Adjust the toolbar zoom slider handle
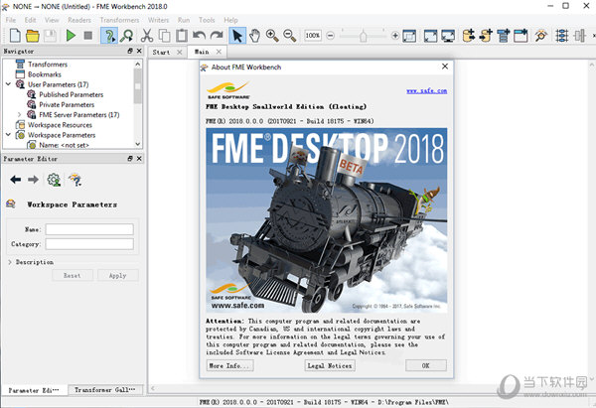The height and width of the screenshot is (408, 596). (x=363, y=36)
